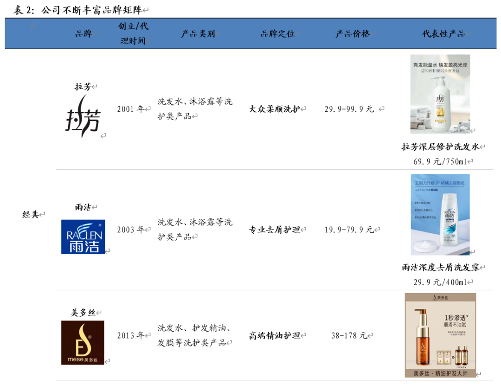The width and height of the screenshot is (501, 384).
Task: Click the 高端精油护理 positioning cell
Action: [x=275, y=335]
